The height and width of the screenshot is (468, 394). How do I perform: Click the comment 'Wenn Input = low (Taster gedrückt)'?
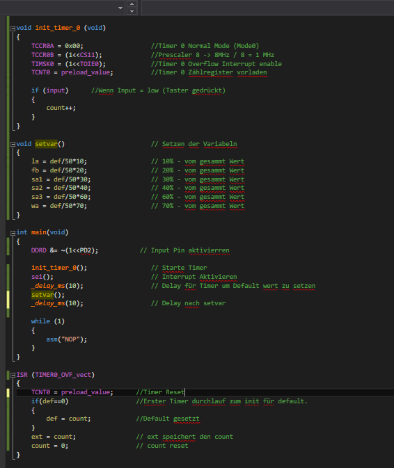(x=158, y=90)
